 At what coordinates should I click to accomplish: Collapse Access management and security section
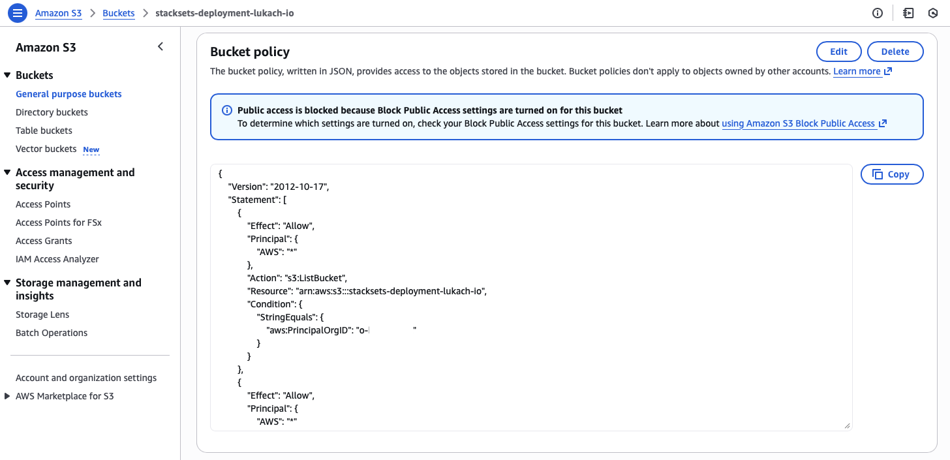pyautogui.click(x=7, y=173)
